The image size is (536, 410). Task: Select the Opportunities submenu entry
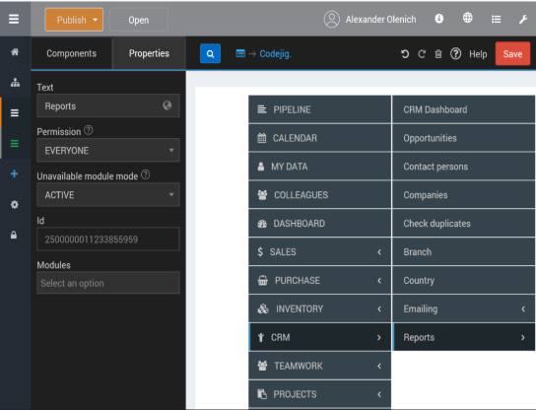(x=463, y=138)
